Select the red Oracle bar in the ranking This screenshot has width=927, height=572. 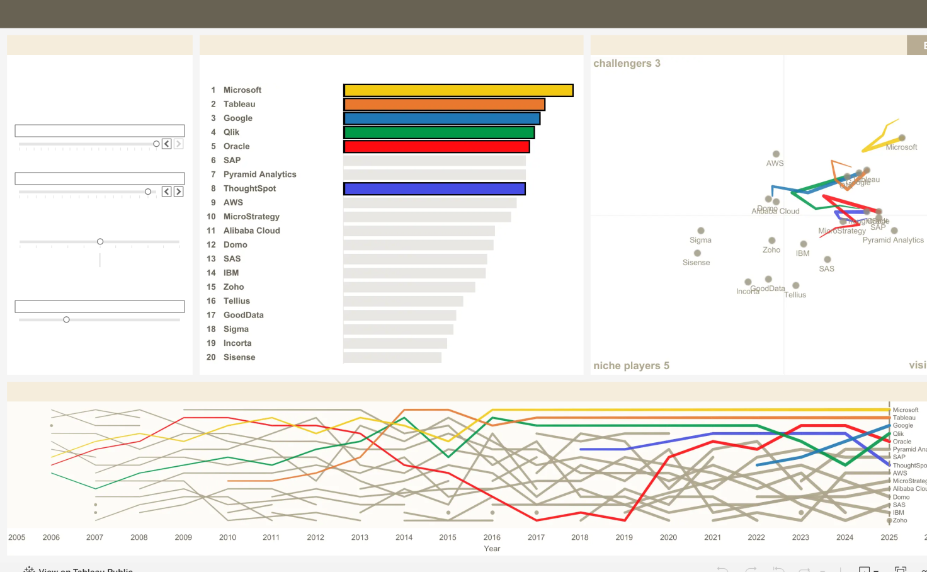coord(436,146)
